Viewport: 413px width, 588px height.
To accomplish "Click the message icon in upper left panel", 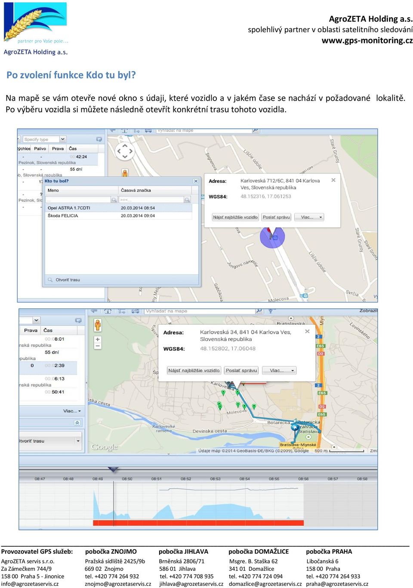I will (x=99, y=139).
